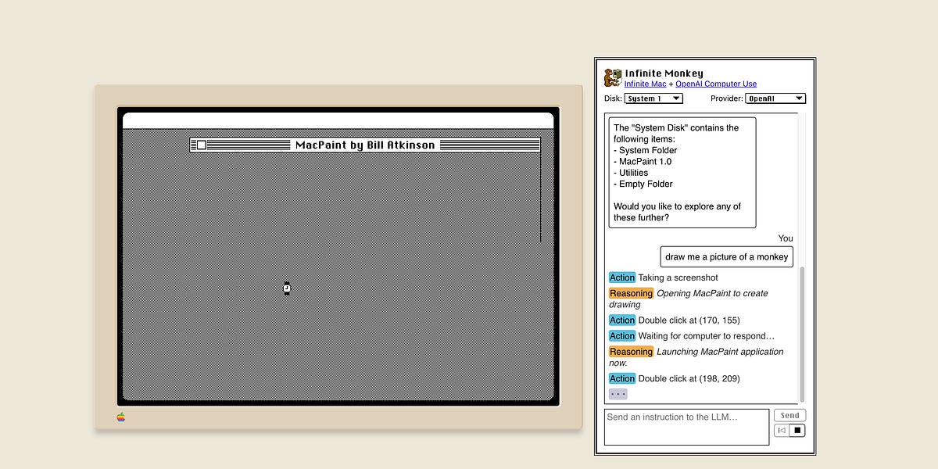
Task: Click 'Waiting for computer to respond' action entry
Action: pos(692,336)
